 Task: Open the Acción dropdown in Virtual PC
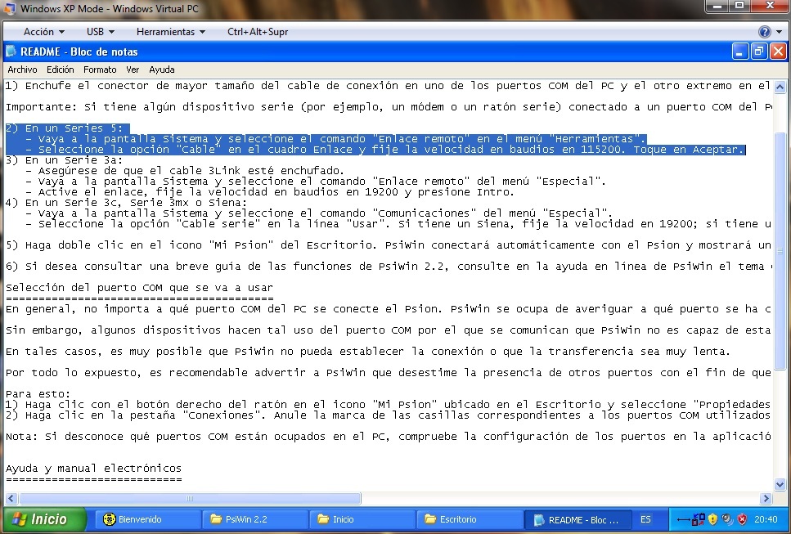(44, 32)
